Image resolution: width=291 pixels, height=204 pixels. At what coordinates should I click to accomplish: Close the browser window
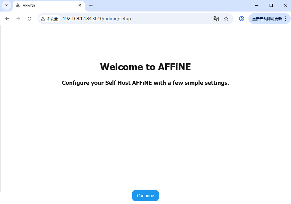(x=285, y=5)
